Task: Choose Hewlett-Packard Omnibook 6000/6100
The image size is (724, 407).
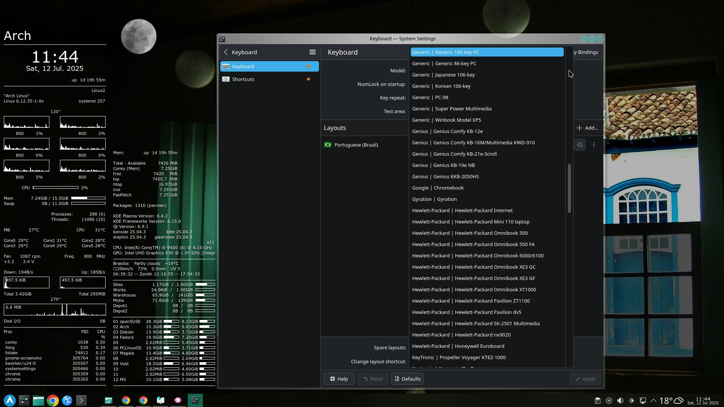Action: [487, 256]
